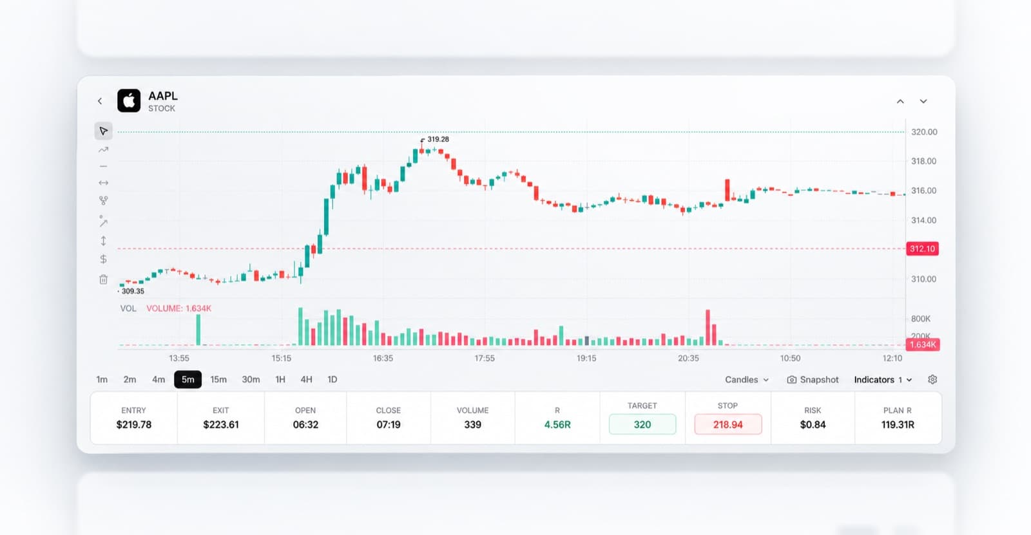Click the 312.10 price label on axis
The image size is (1031, 535).
923,249
